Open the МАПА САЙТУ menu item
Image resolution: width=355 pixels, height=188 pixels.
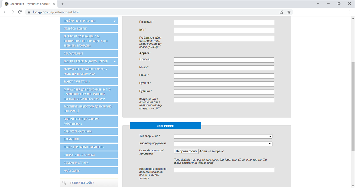point(89,170)
